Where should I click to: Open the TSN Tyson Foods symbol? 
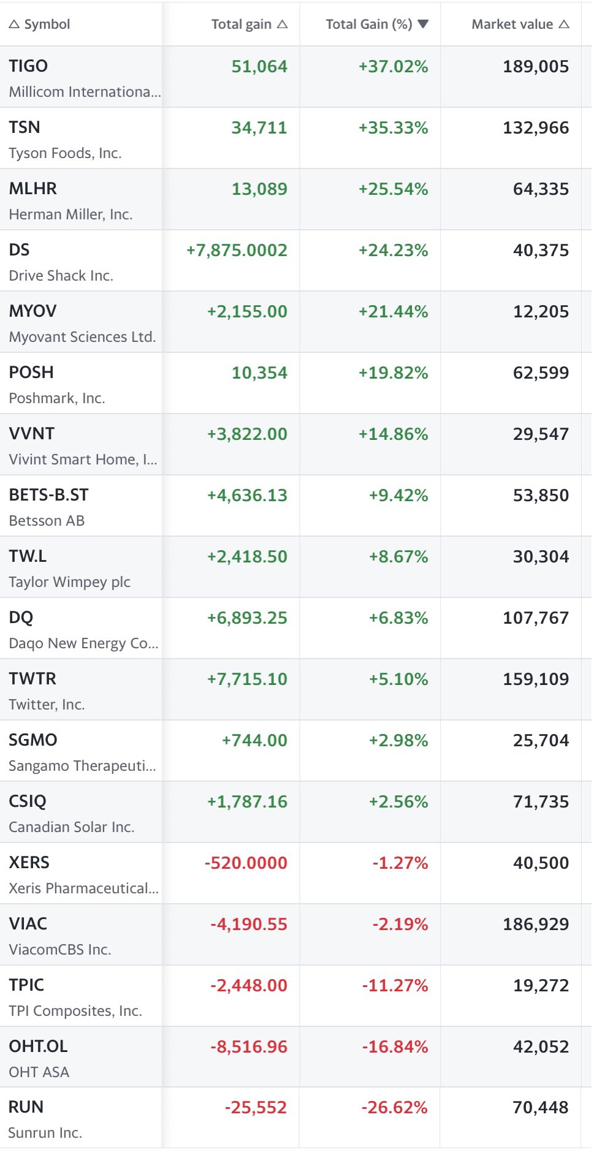click(25, 127)
